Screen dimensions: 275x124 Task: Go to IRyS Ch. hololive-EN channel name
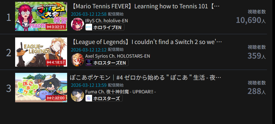tap(106, 21)
